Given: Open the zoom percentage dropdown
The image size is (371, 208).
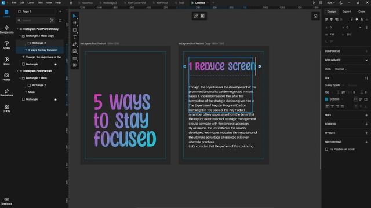Looking at the screenshot, I should [x=331, y=3].
